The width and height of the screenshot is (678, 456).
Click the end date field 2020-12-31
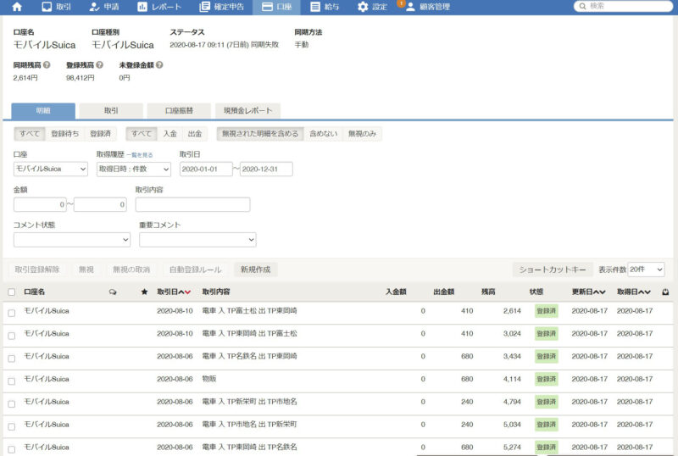(x=266, y=170)
